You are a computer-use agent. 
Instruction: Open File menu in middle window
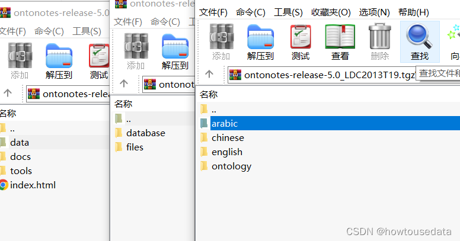click(x=128, y=22)
